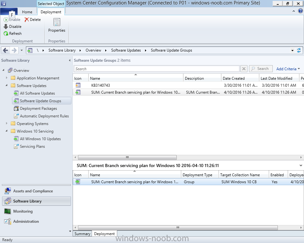The image size is (304, 243).
Task: Click the Search button
Action: [x=261, y=69]
